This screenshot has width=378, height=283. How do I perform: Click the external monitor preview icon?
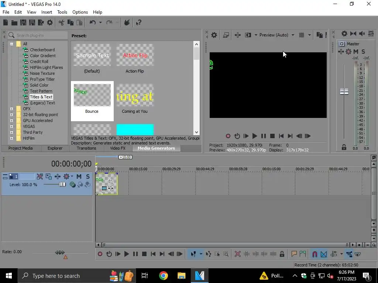click(x=226, y=35)
